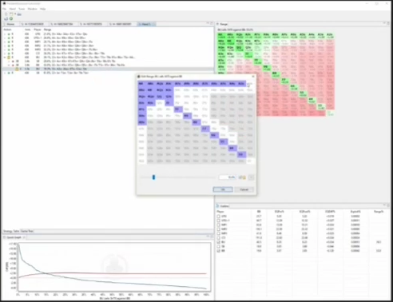Select the highlighted BU call row in hand tree
This screenshot has height=302, width=393.
[x=108, y=69]
